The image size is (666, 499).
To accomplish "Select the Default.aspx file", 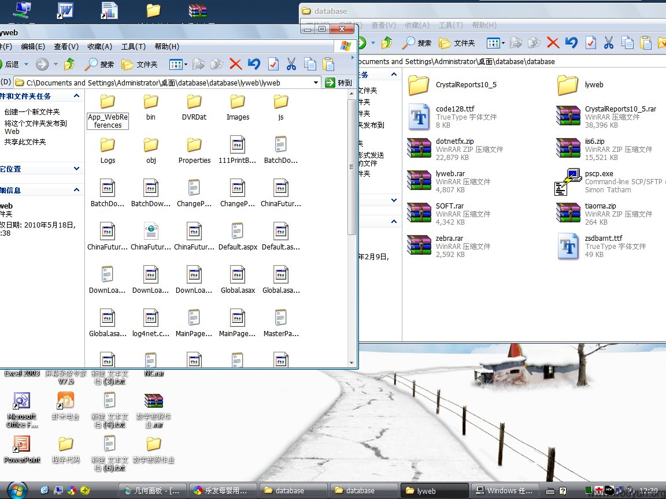I will coord(238,237).
